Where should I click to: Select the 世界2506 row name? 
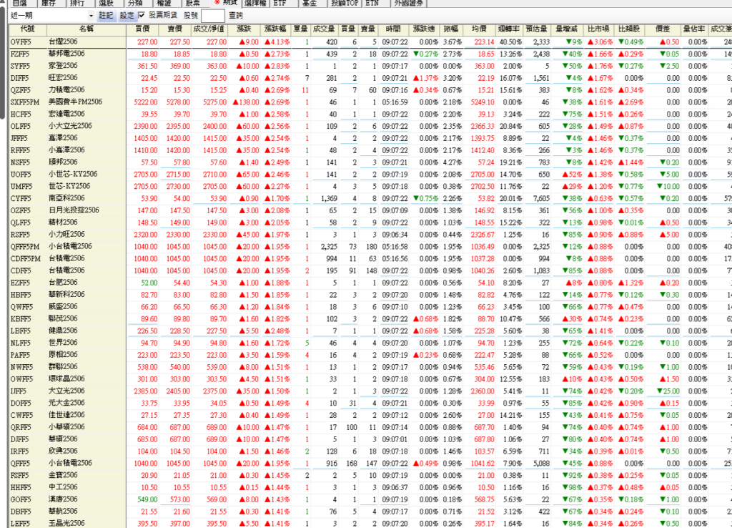pos(63,343)
